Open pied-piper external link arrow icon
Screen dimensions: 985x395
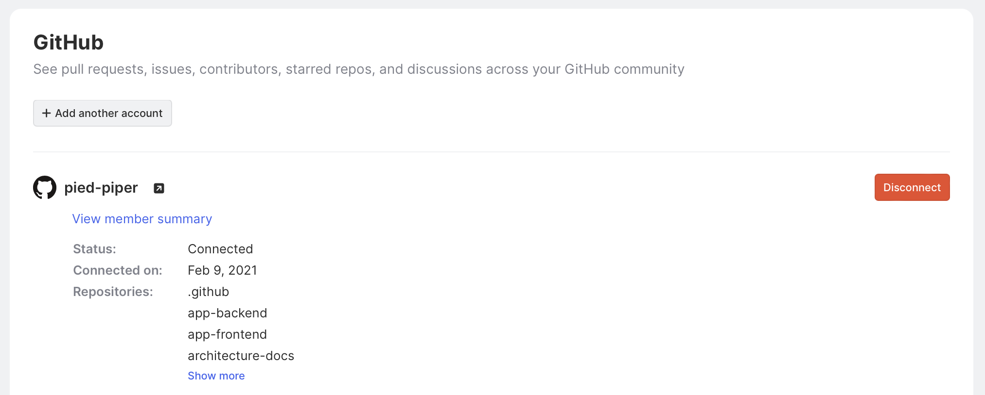[x=159, y=188]
